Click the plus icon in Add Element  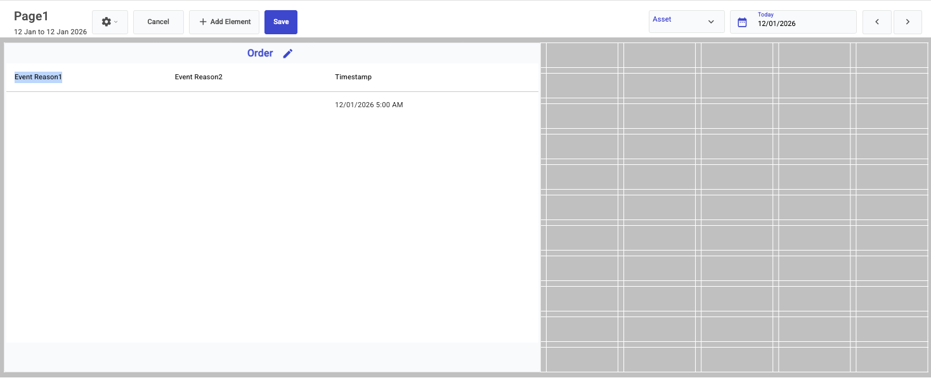coord(203,22)
